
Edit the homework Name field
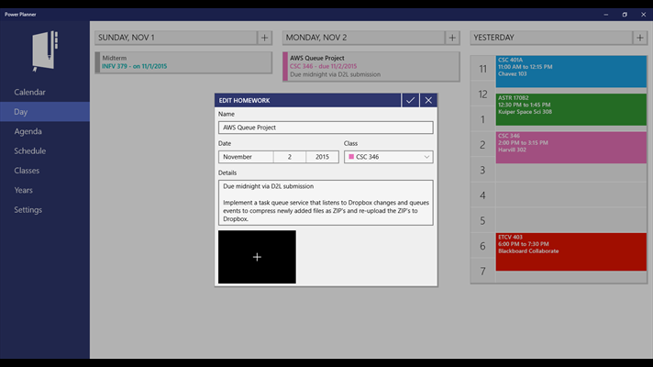tap(326, 128)
